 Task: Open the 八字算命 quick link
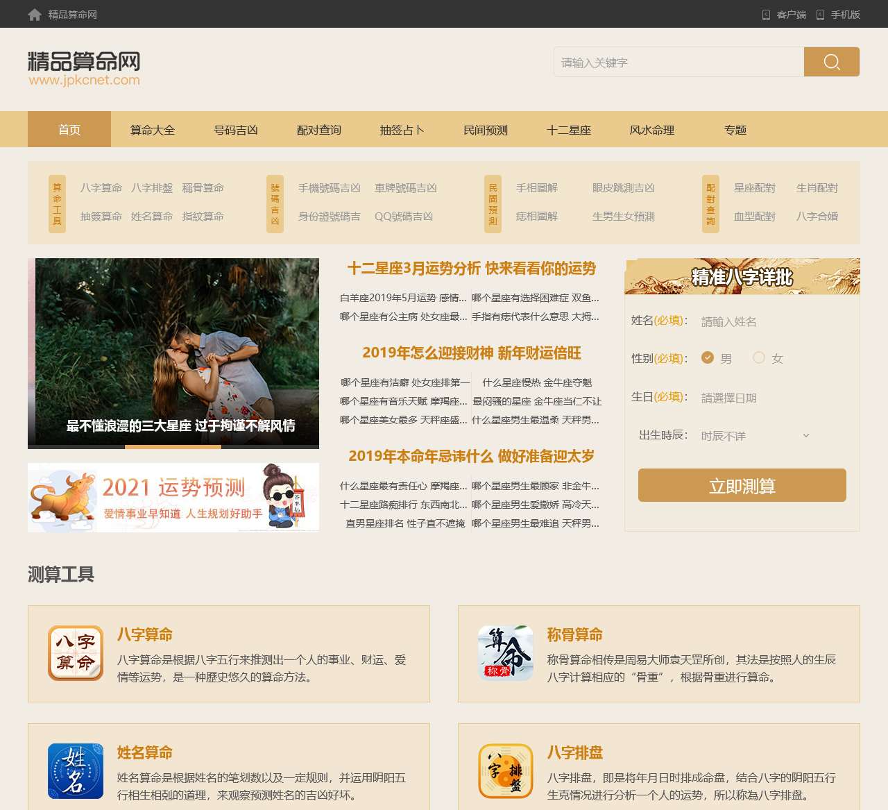(101, 188)
